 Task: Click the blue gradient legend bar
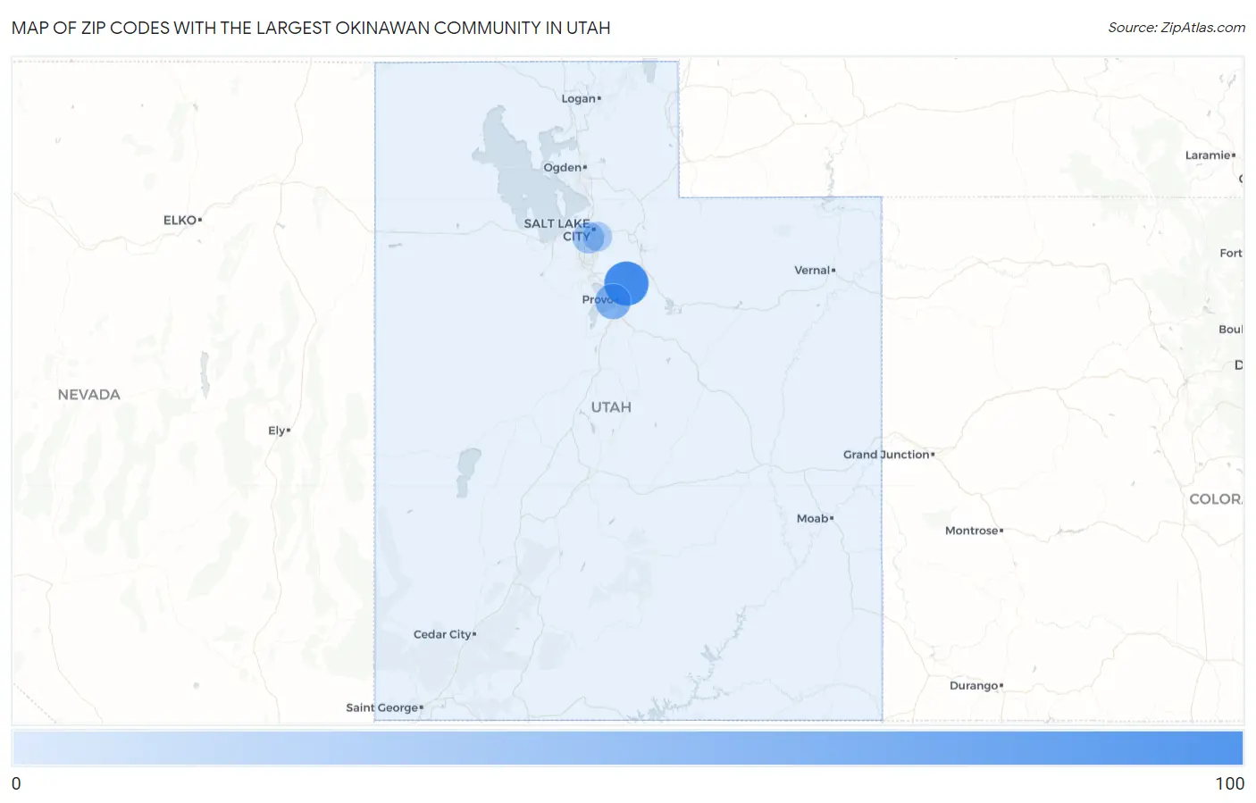pyautogui.click(x=627, y=749)
